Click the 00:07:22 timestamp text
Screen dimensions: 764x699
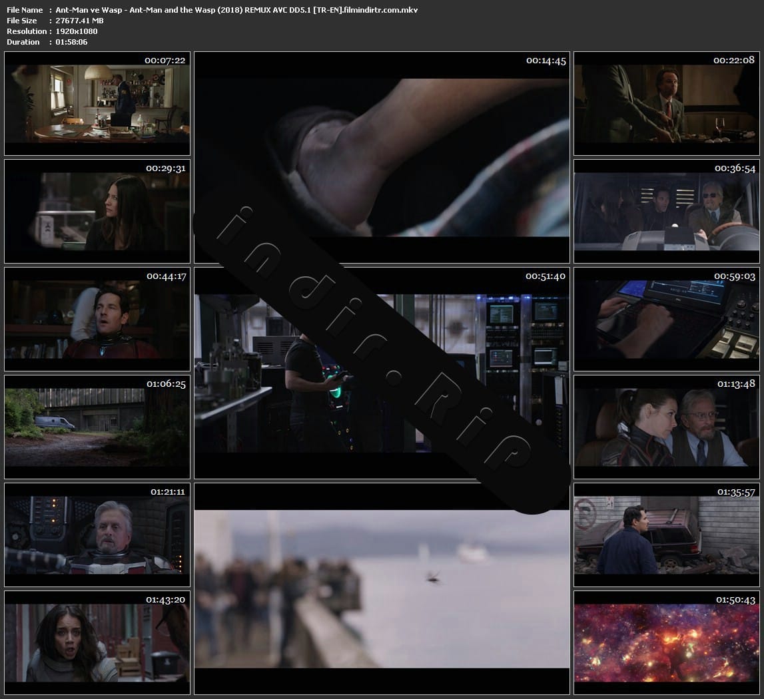(x=165, y=61)
